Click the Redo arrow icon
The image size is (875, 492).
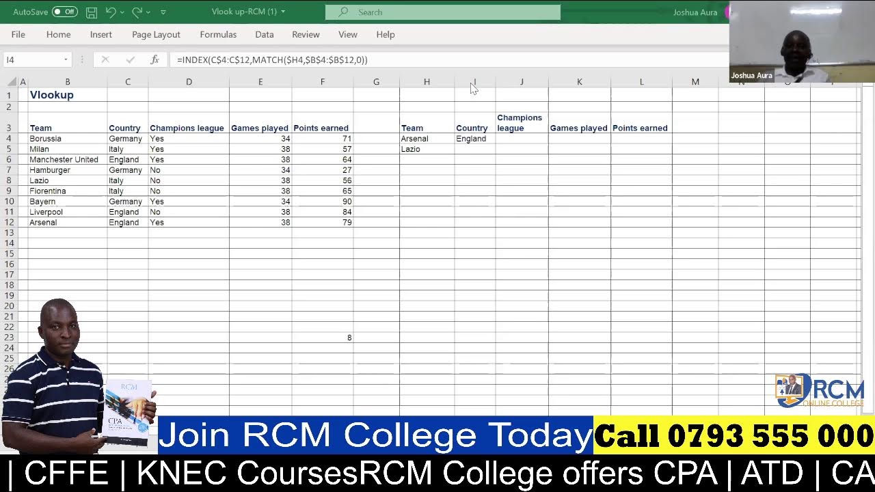[x=137, y=12]
